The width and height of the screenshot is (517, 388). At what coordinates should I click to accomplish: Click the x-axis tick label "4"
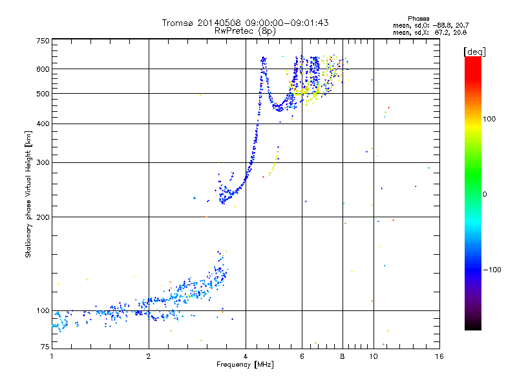click(x=246, y=356)
